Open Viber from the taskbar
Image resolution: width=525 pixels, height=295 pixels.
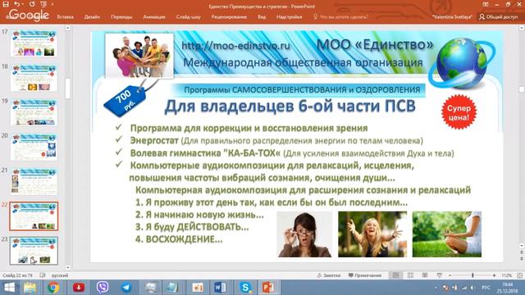pyautogui.click(x=102, y=288)
